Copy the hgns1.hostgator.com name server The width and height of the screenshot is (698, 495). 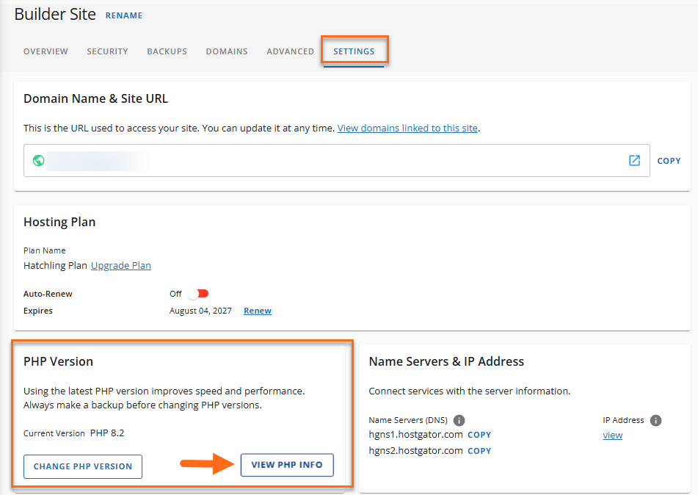(479, 434)
